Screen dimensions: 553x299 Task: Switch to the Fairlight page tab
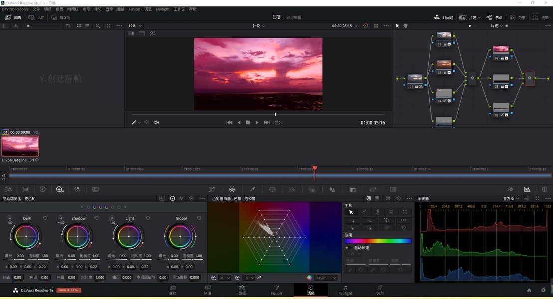click(x=345, y=290)
